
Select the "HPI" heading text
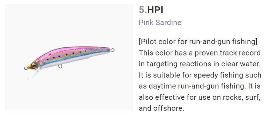tap(155, 10)
